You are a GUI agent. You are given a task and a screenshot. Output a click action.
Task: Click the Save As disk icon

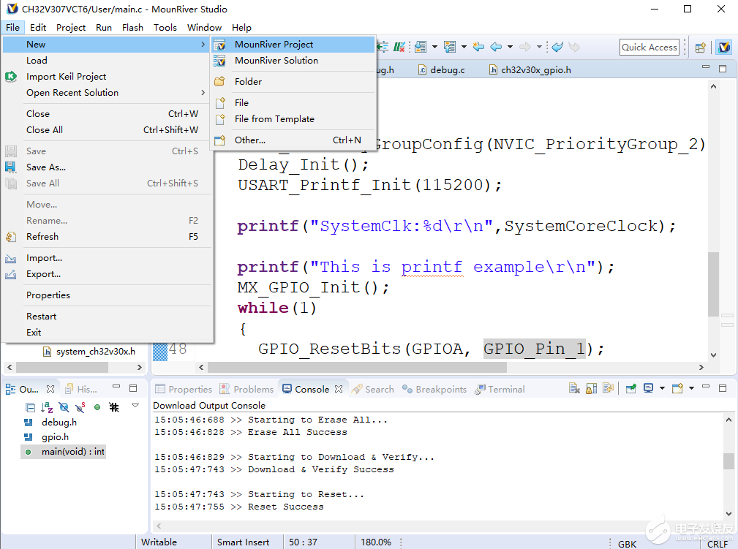click(10, 167)
